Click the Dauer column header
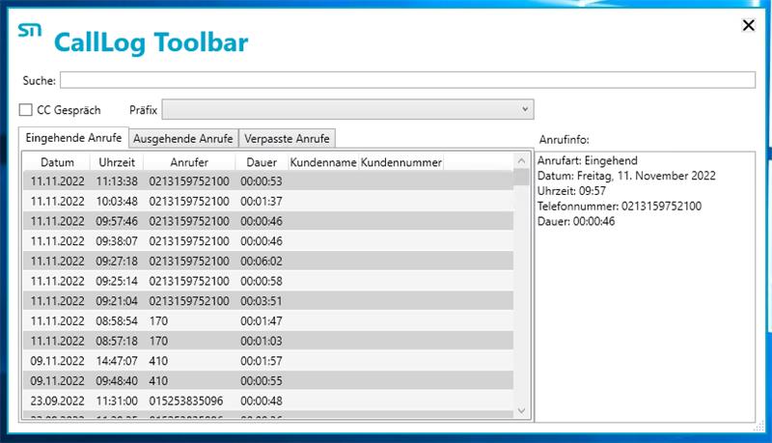This screenshot has height=443, width=772. click(261, 162)
